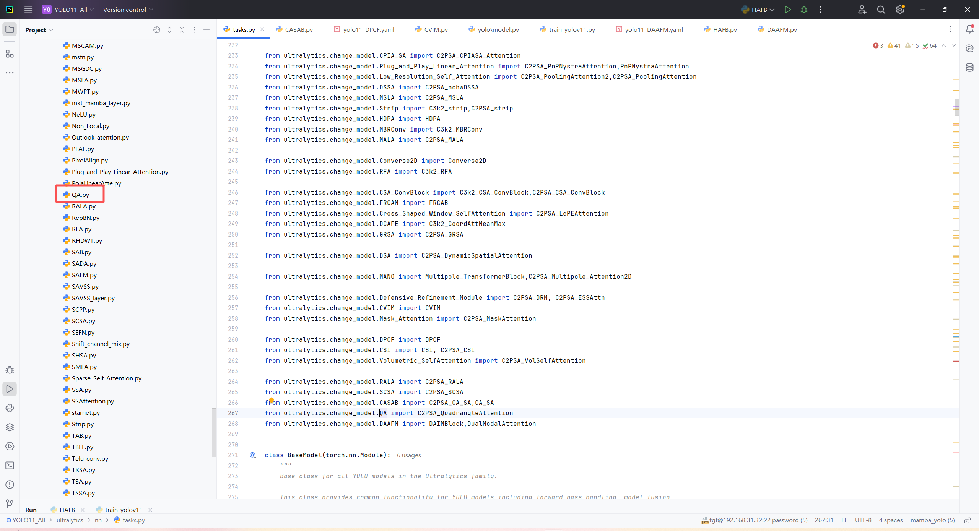Toggle the Project tool window folder icon

coord(10,29)
